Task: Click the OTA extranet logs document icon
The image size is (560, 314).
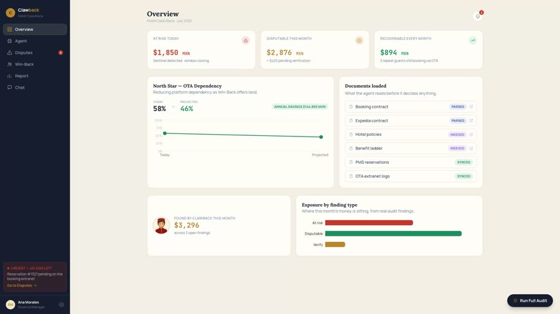Action: [351, 176]
